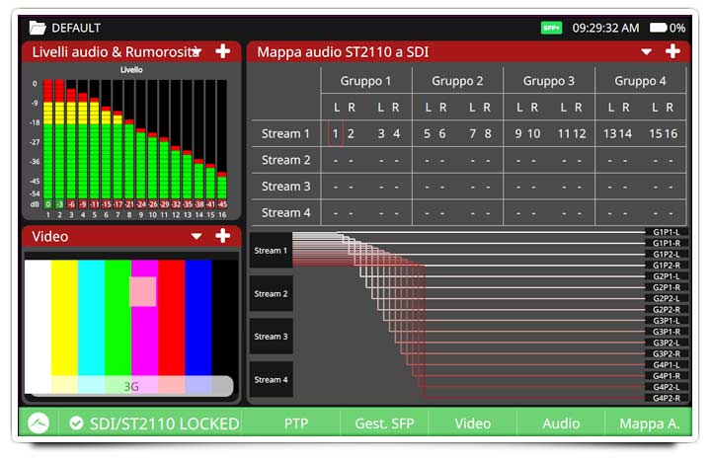Open the Gest. SFP tab

pyautogui.click(x=384, y=423)
